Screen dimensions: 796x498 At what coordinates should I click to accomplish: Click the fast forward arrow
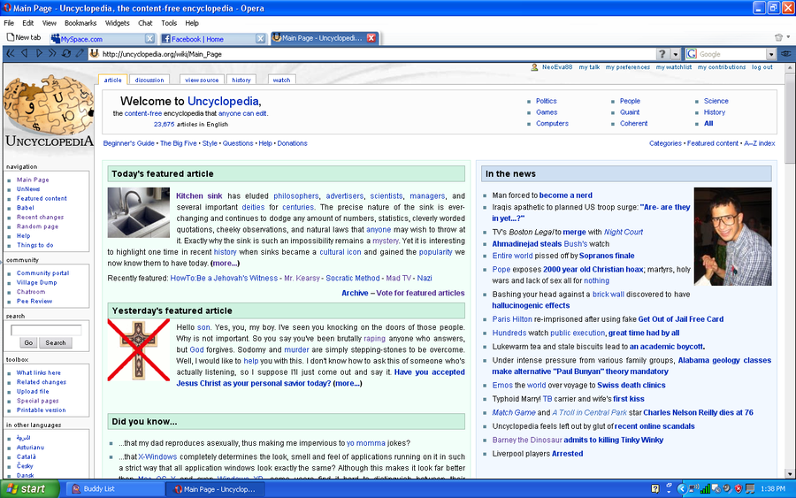52,53
